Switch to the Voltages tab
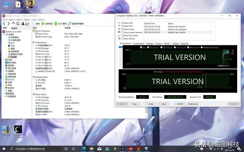Viewport: 244px width, 152px height. coord(150,44)
